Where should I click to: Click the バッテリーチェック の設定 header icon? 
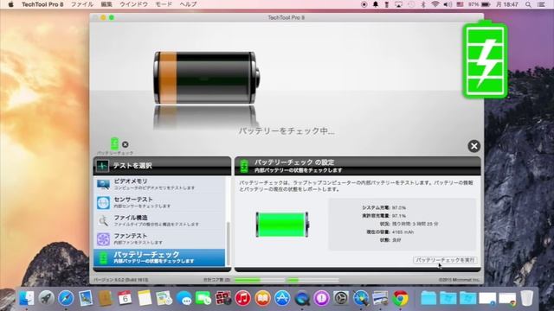pos(244,166)
